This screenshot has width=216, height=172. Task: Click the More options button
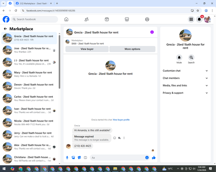[x=132, y=49]
